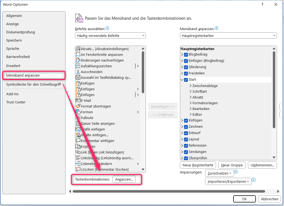This screenshot has width=284, height=206.
Task: Open the Zurücksetzen dropdown button
Action: [219, 173]
